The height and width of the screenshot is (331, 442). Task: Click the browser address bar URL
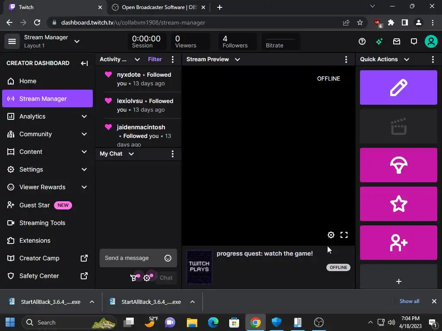point(133,22)
